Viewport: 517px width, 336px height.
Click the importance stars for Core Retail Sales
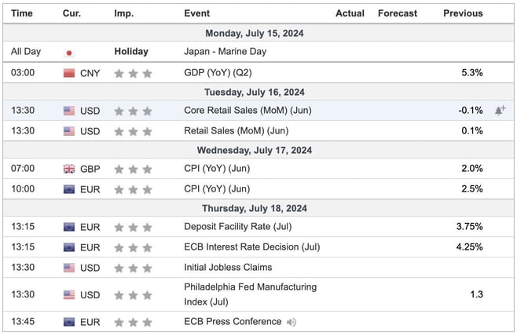pos(134,111)
